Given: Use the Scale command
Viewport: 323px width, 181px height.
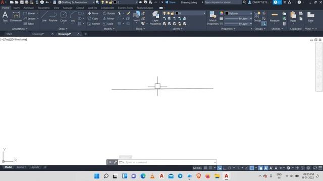Looking at the screenshot, I should [x=108, y=24].
